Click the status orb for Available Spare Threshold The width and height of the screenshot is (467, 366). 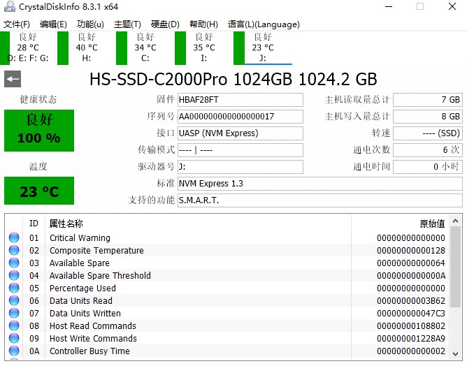coord(14,275)
